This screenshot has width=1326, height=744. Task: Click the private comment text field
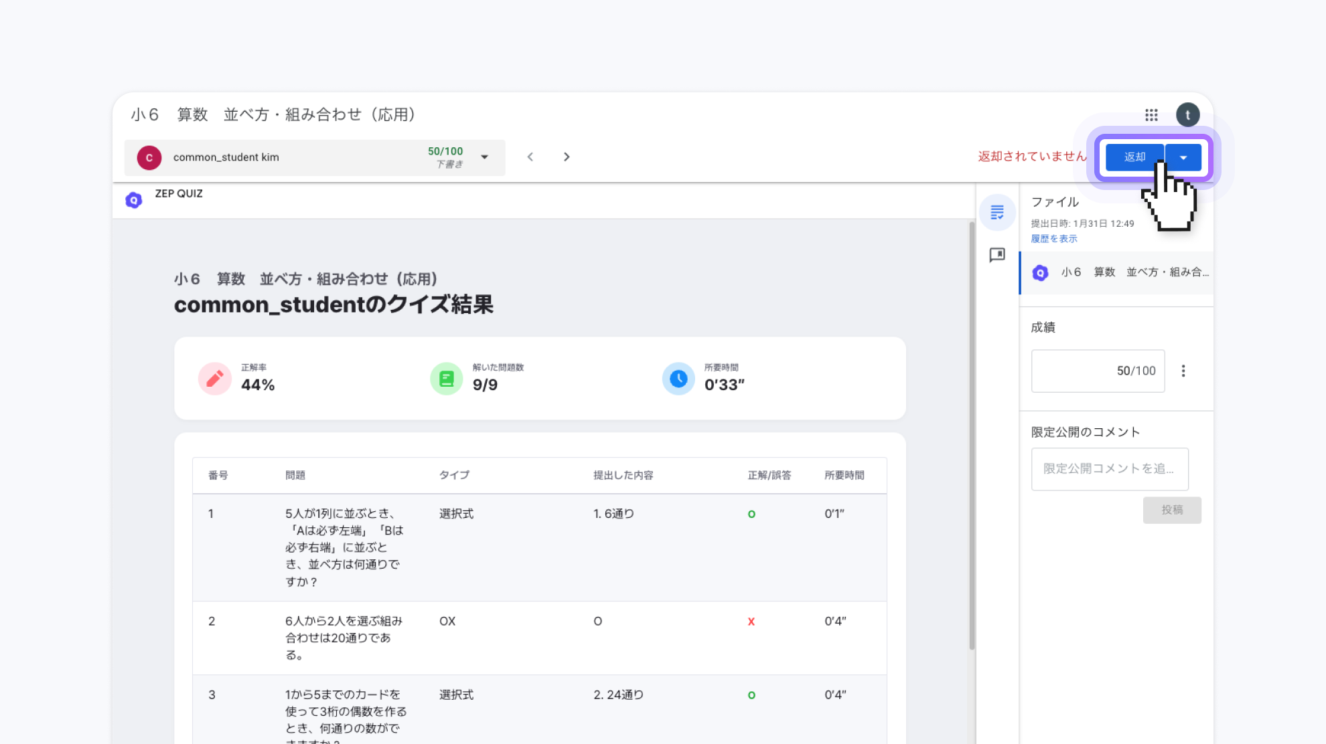point(1109,469)
